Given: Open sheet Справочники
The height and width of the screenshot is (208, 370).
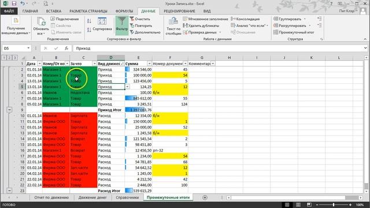Looking at the screenshot, I should coord(127,198).
